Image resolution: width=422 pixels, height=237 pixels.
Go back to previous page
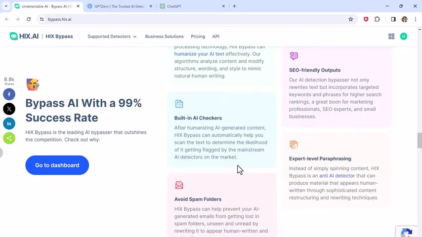(7, 19)
